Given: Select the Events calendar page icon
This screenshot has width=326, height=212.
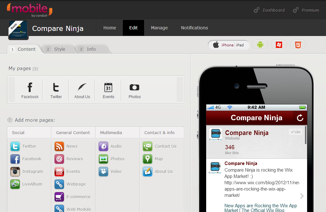Looking at the screenshot, I should click(108, 90).
